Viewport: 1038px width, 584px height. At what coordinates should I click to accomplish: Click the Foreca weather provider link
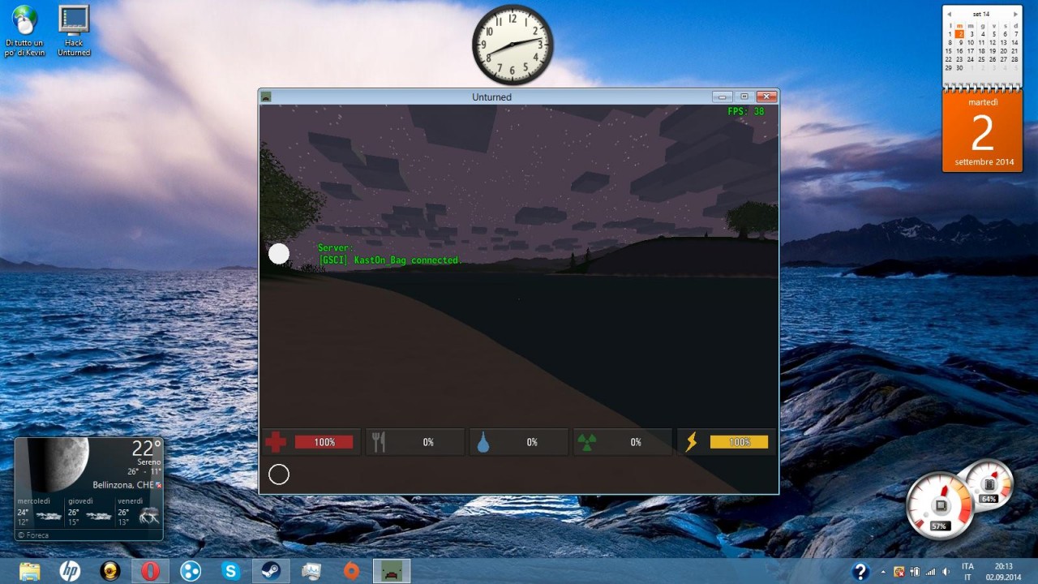pos(33,535)
